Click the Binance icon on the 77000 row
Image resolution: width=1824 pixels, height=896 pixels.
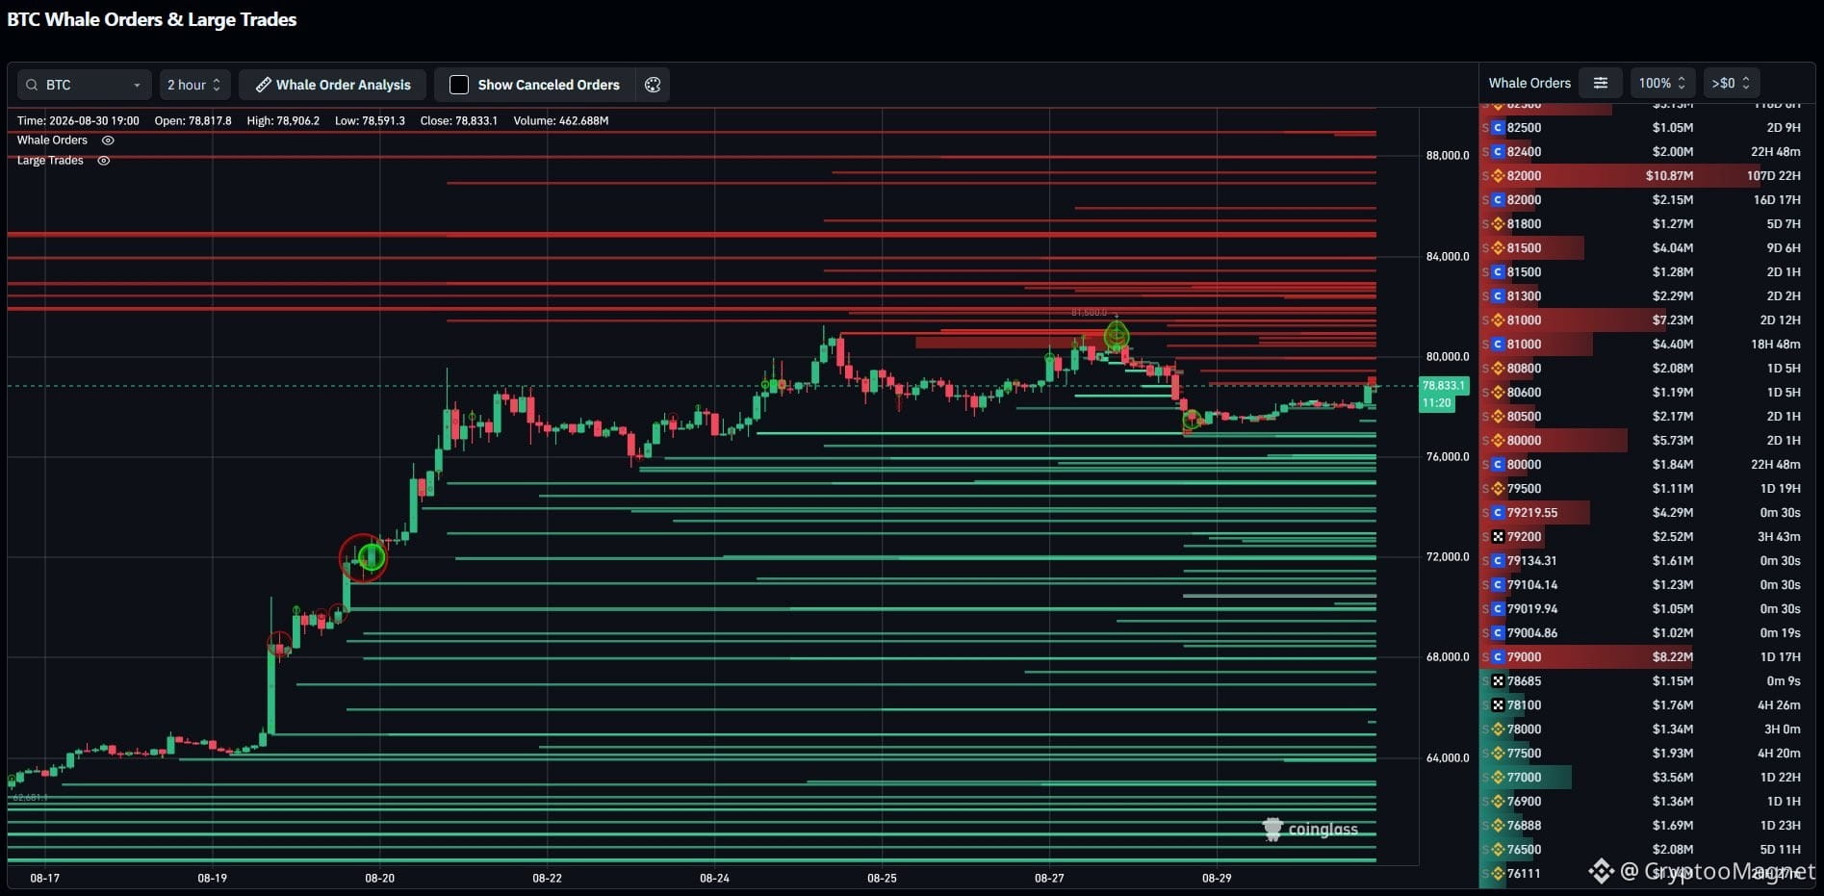point(1498,778)
